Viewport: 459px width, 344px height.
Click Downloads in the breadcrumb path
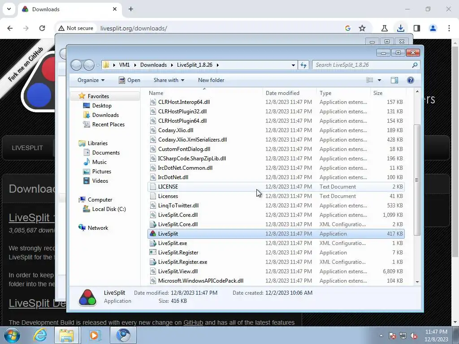click(x=153, y=65)
